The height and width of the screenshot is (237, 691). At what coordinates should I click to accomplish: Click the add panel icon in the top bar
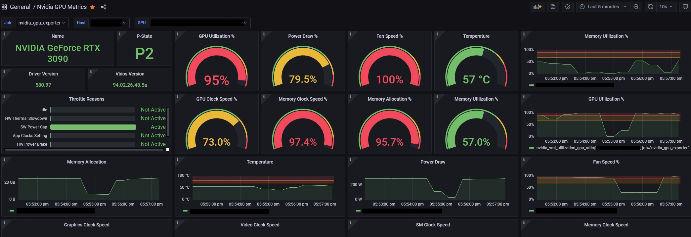pyautogui.click(x=538, y=7)
